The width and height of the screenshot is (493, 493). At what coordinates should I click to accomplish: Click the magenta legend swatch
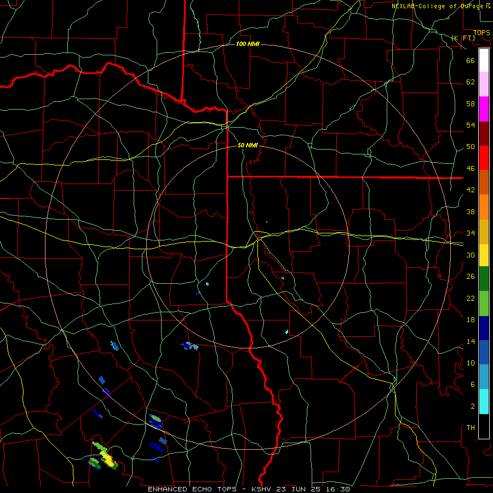tap(484, 109)
